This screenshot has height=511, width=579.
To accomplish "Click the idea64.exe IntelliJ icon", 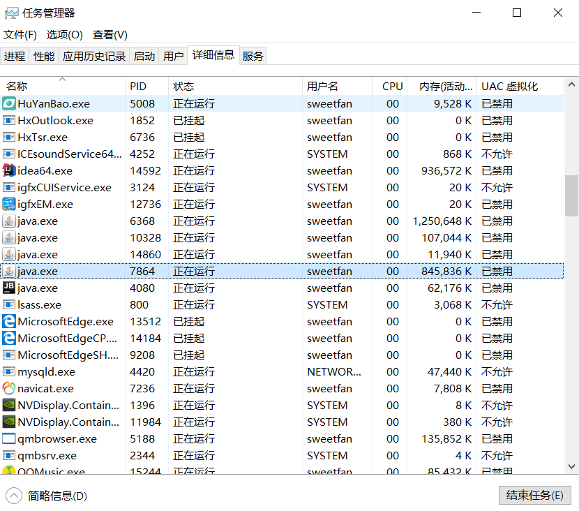I will click(x=9, y=171).
